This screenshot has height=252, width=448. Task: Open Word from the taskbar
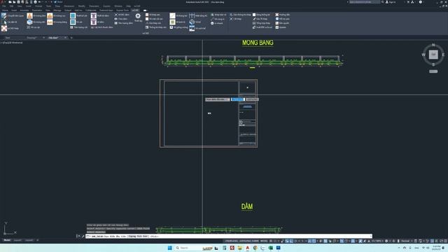pyautogui.click(x=279, y=248)
